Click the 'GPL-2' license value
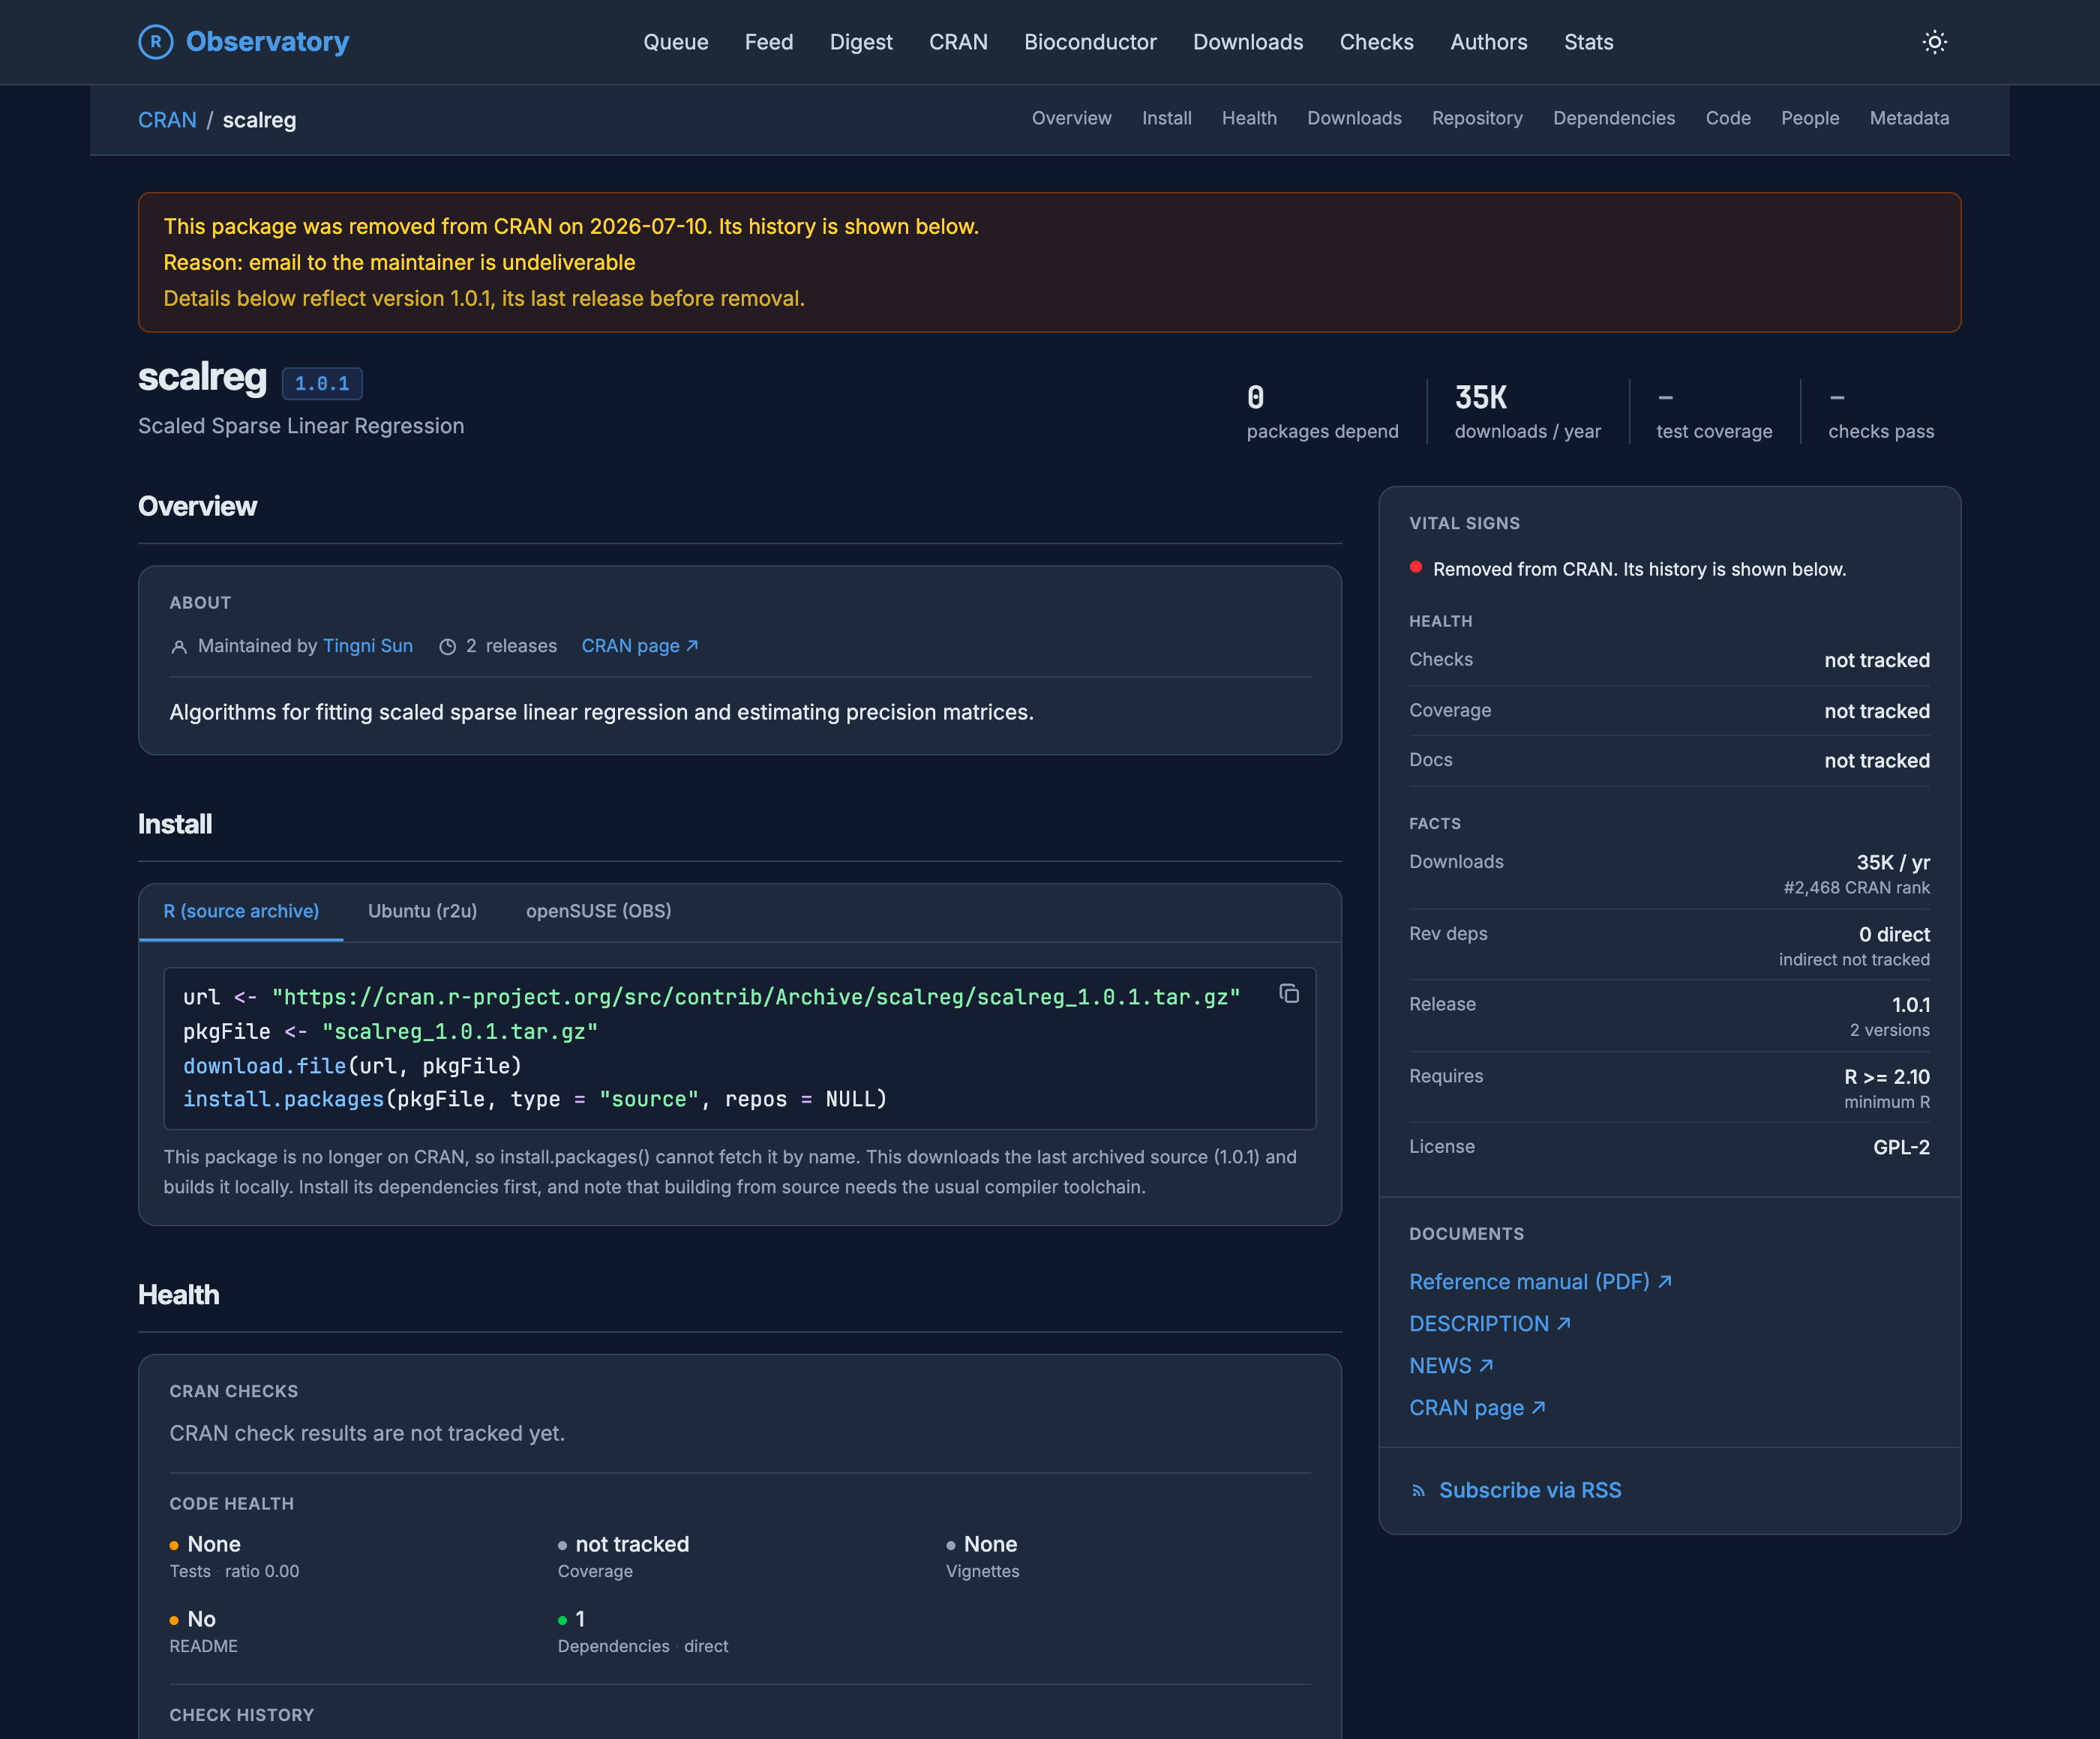The width and height of the screenshot is (2100, 1739). point(1901,1148)
